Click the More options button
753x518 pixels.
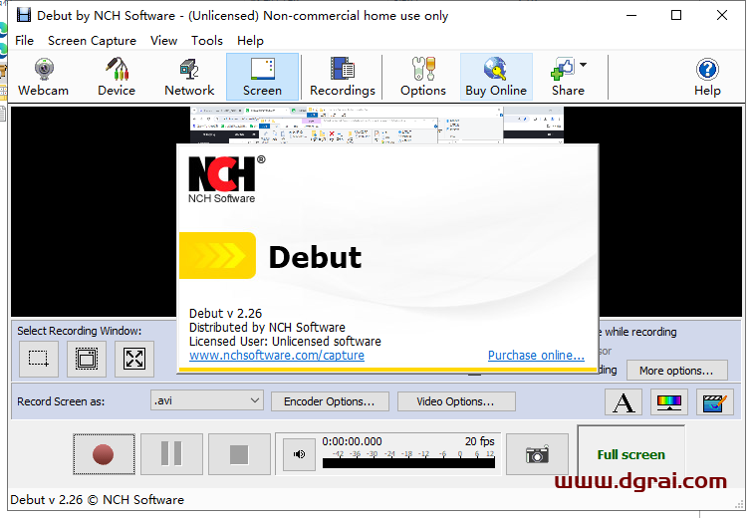click(x=676, y=371)
